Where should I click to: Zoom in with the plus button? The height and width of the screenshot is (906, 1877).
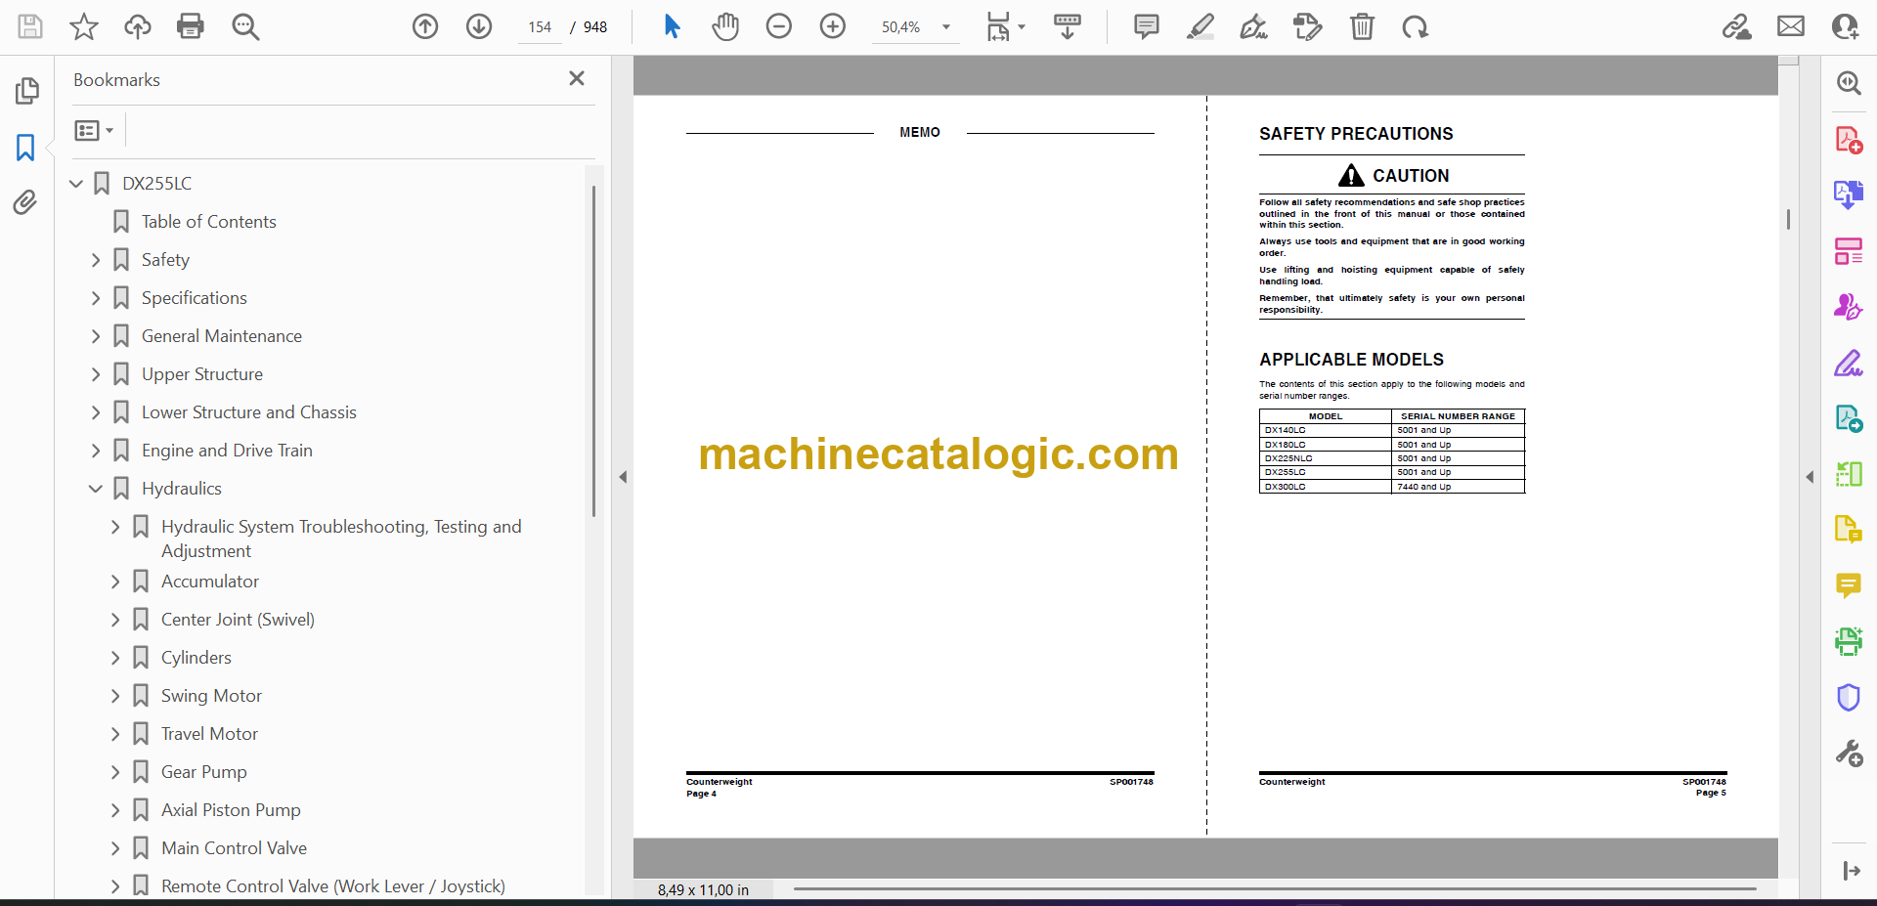tap(833, 26)
